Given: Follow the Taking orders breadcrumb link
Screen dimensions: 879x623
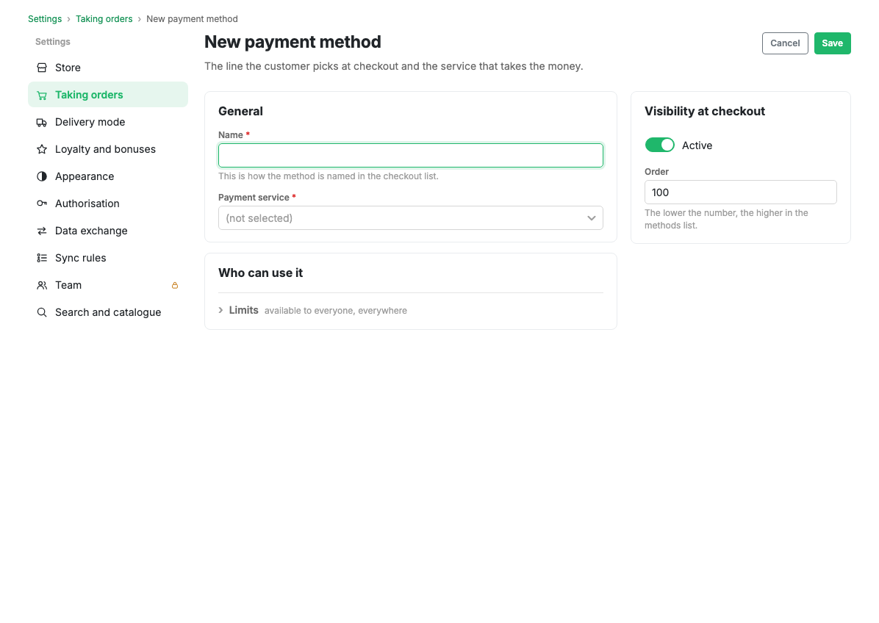Looking at the screenshot, I should (x=104, y=19).
